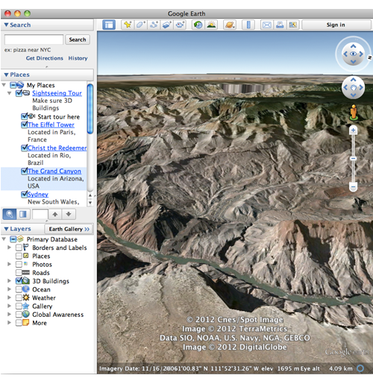Collapse the Places panel

(7, 75)
